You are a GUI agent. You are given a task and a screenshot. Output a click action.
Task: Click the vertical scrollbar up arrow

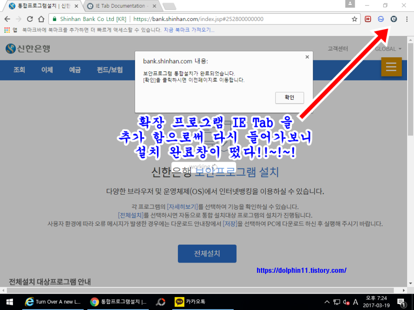pyautogui.click(x=410, y=40)
